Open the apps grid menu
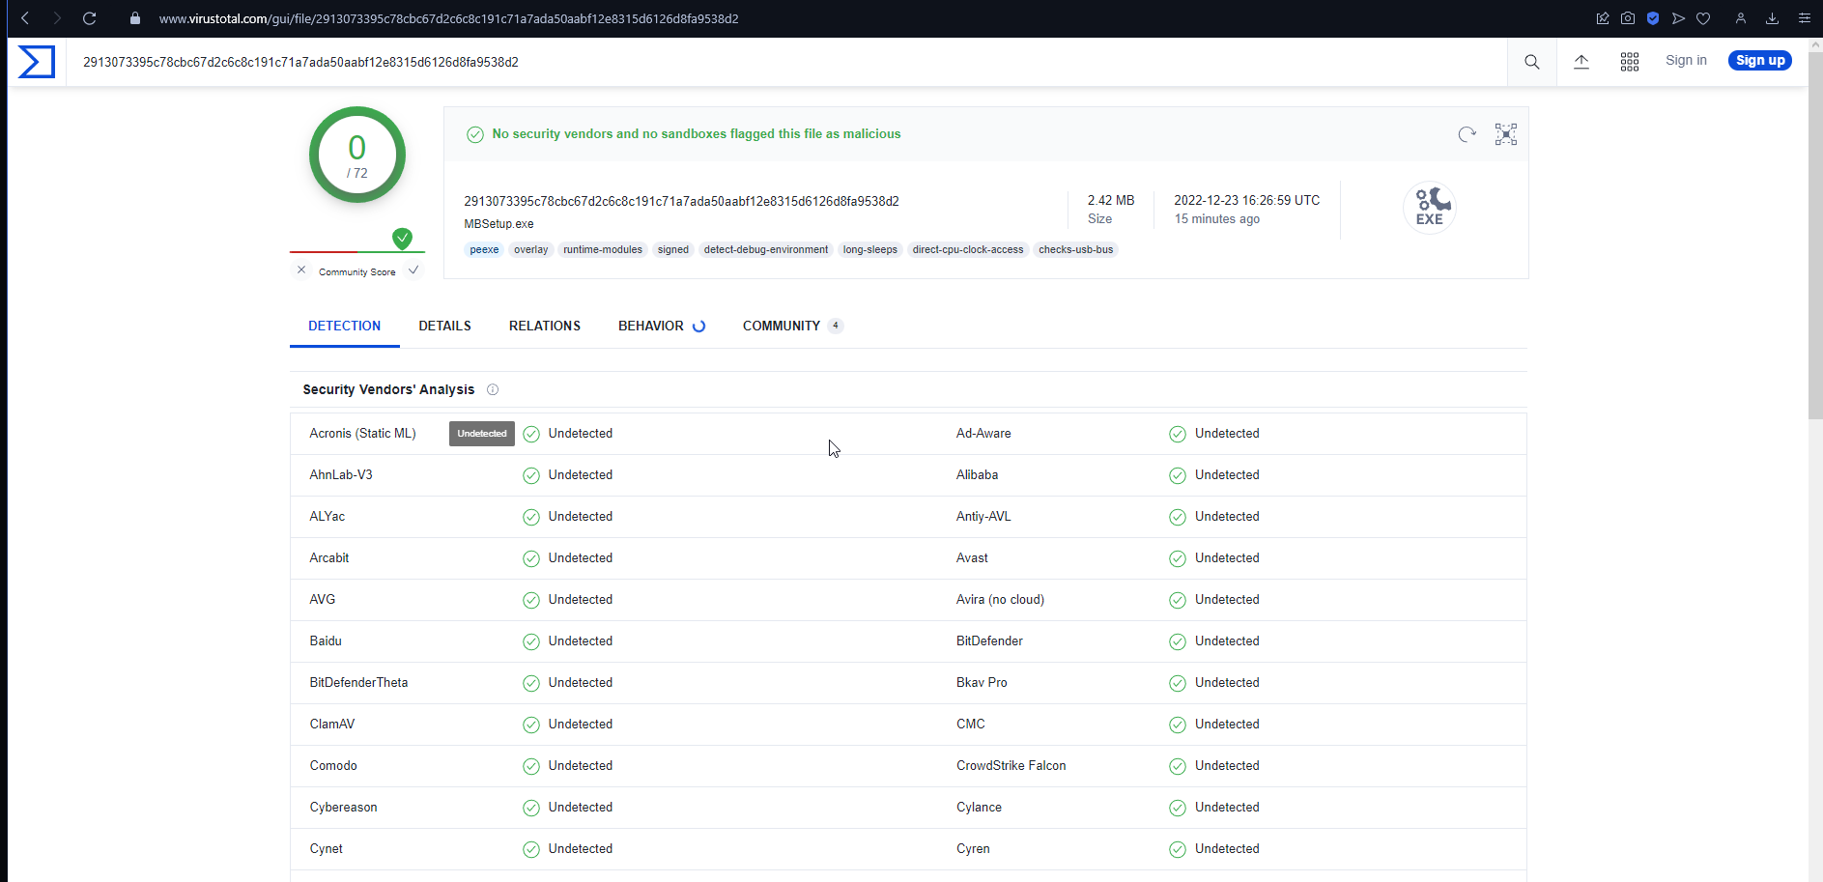The image size is (1823, 882). coord(1630,62)
